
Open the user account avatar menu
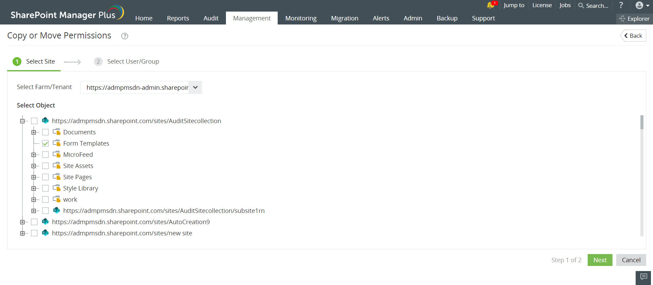pyautogui.click(x=642, y=5)
